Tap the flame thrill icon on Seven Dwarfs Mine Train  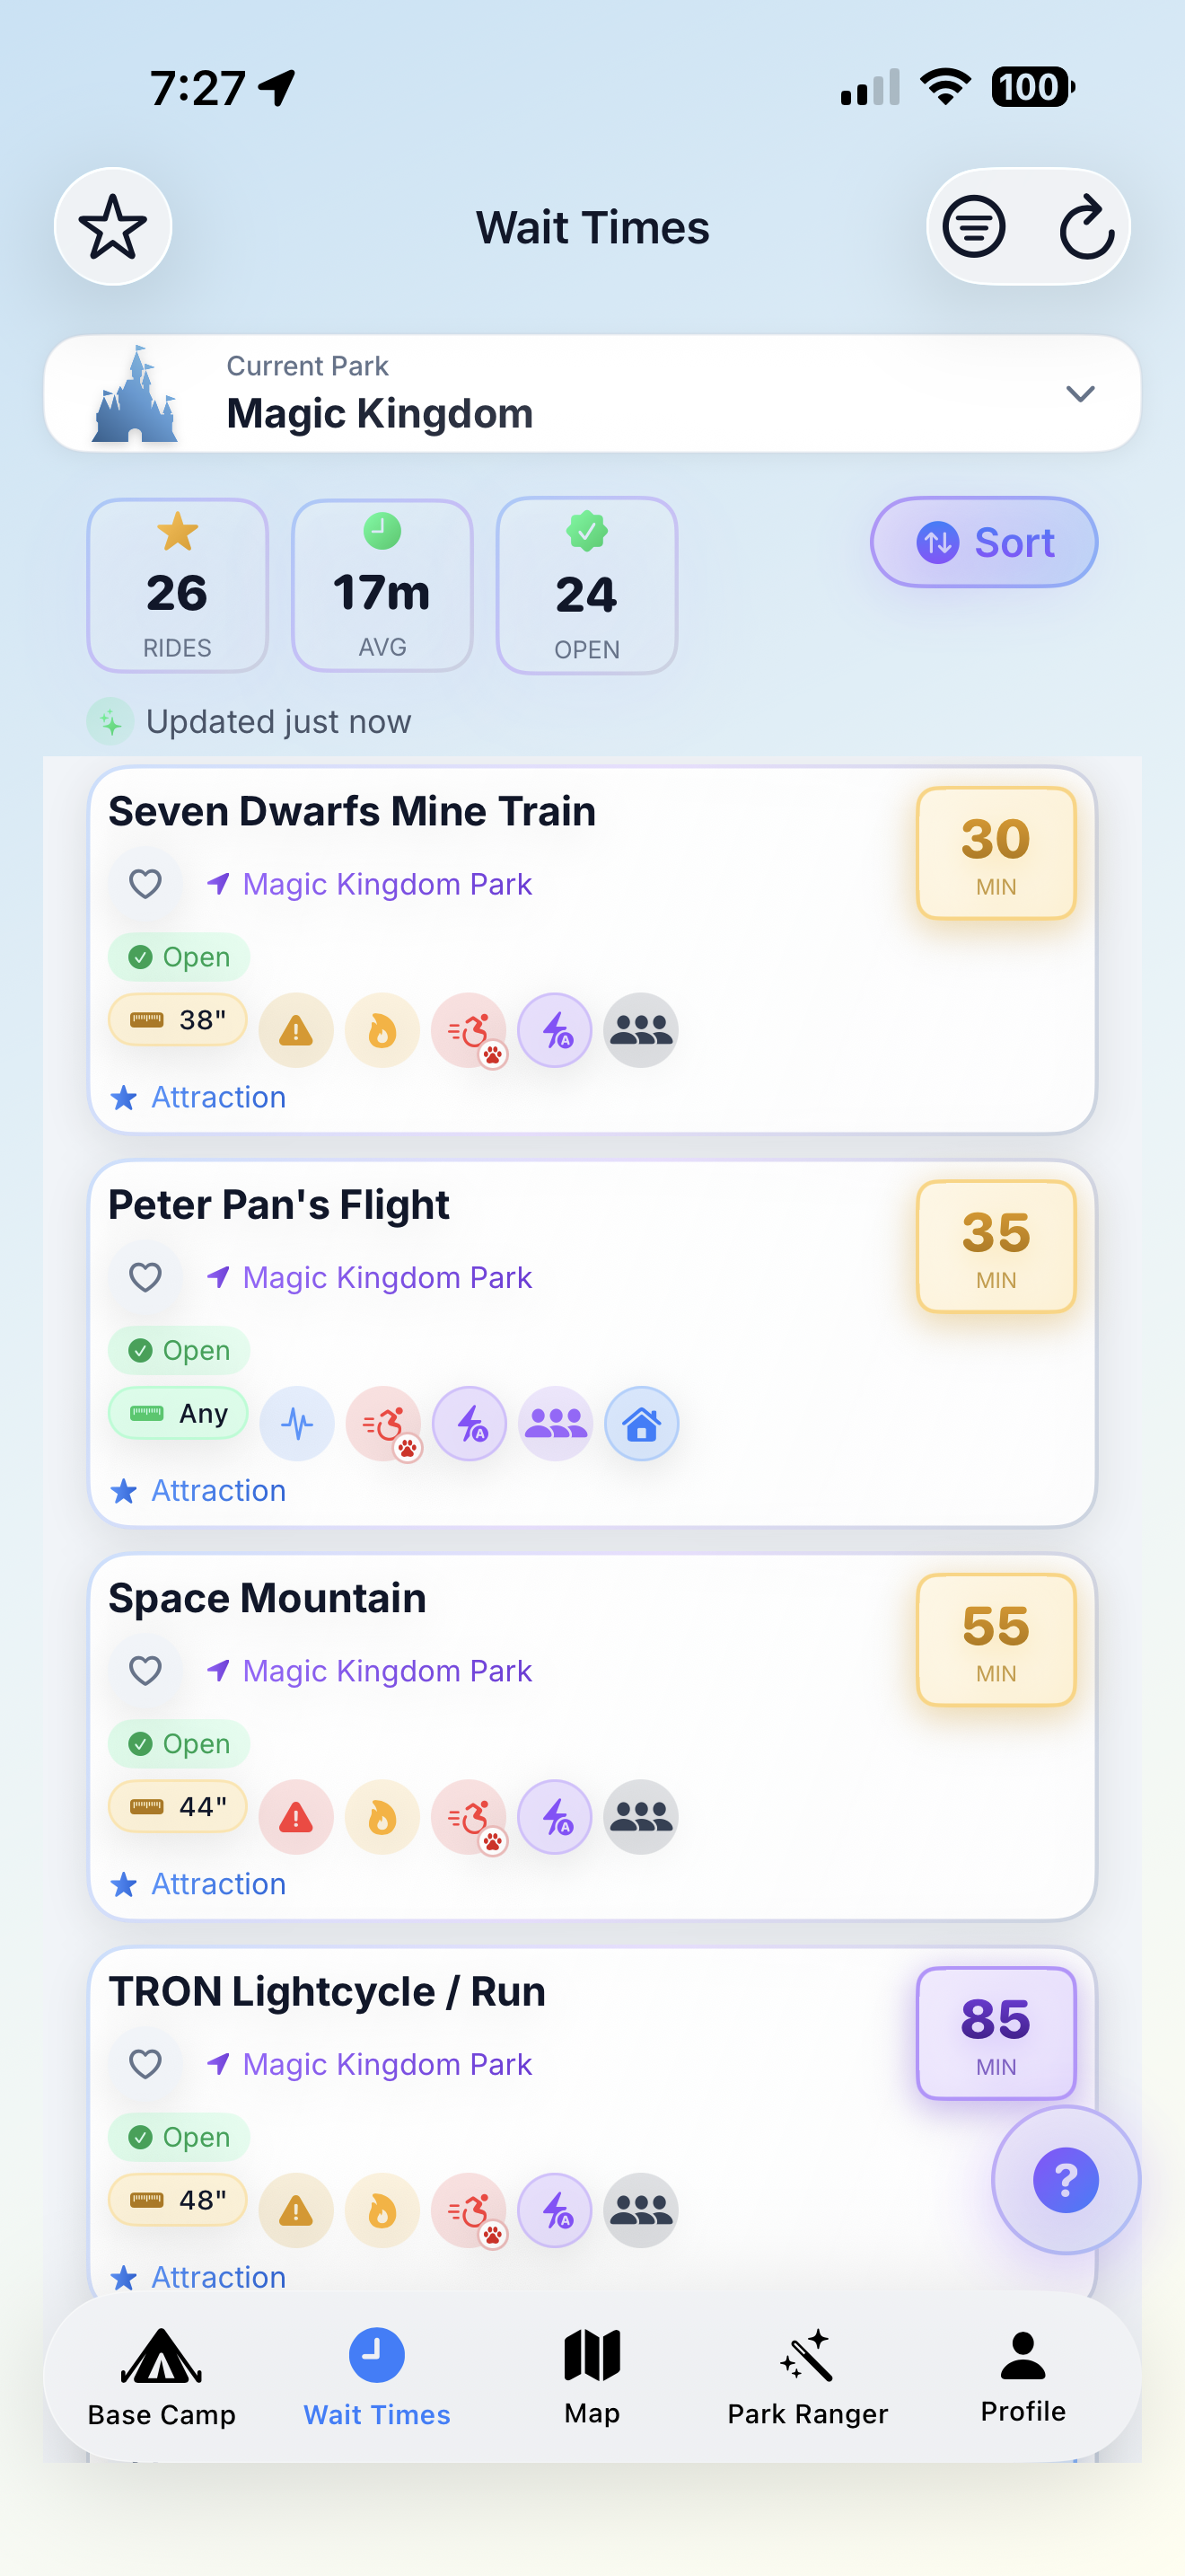[382, 1030]
